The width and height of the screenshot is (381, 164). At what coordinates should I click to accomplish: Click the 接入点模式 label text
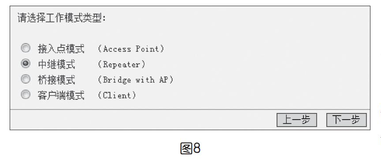tap(61, 49)
